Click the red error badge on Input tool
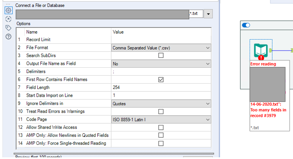 [x=261, y=58]
